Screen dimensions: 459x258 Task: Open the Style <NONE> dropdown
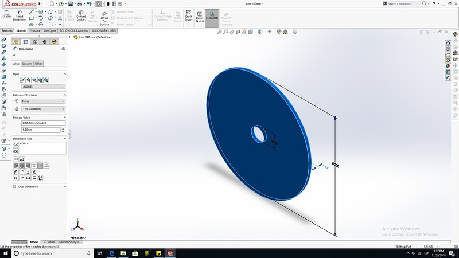43,87
